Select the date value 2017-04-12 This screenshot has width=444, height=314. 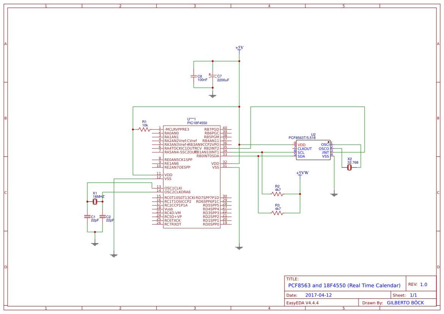click(319, 295)
